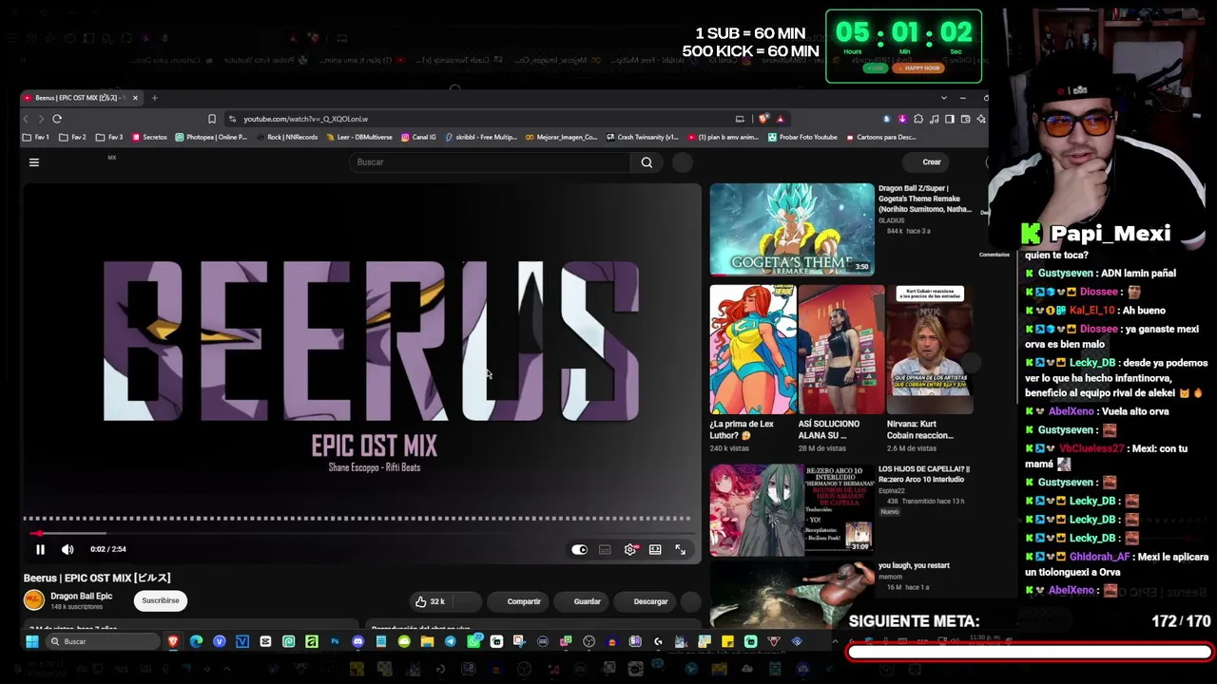The width and height of the screenshot is (1217, 684).
Task: Open the Fav 2 bookmarks folder
Action: [72, 138]
